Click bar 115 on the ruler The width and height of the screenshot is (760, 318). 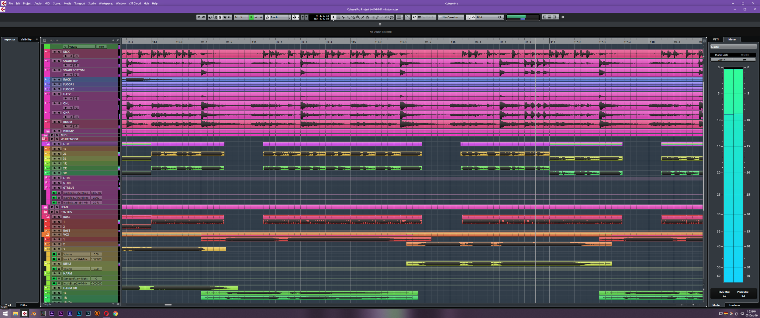pos(354,42)
